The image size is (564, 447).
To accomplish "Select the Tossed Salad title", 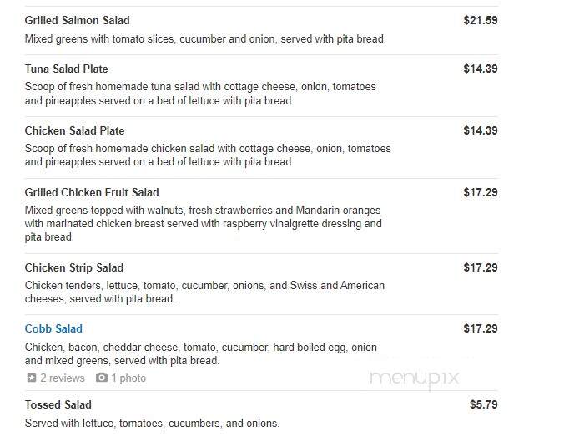I will pos(58,404).
